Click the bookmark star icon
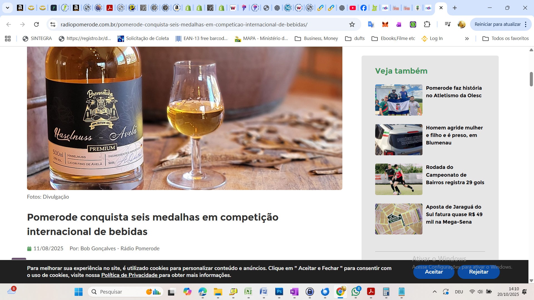This screenshot has width=534, height=300. (352, 24)
